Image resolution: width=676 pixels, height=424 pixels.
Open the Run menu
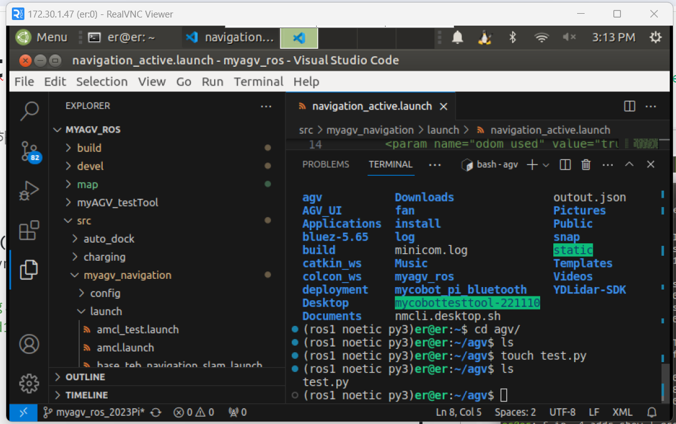coord(213,81)
